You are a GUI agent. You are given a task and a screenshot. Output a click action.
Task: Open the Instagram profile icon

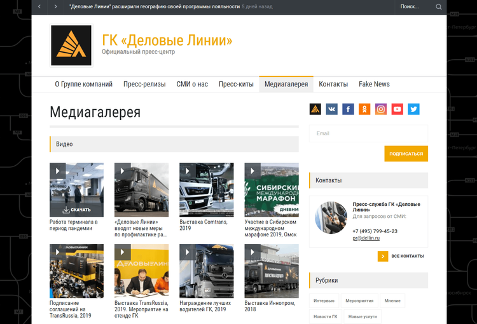click(x=381, y=109)
